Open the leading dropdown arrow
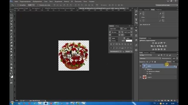The width and height of the screenshot is (188, 105). click(131, 32)
